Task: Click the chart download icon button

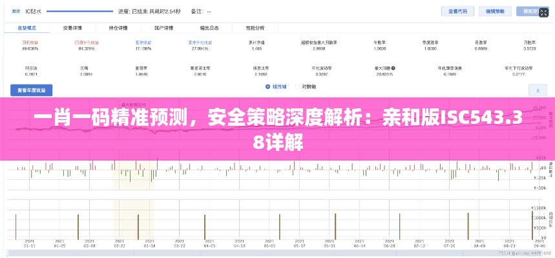Action: point(538,90)
